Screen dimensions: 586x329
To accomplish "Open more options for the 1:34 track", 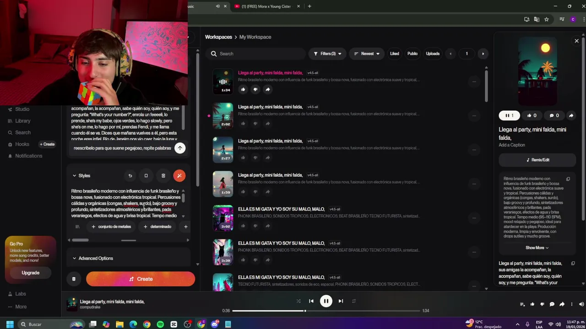I will click(474, 81).
